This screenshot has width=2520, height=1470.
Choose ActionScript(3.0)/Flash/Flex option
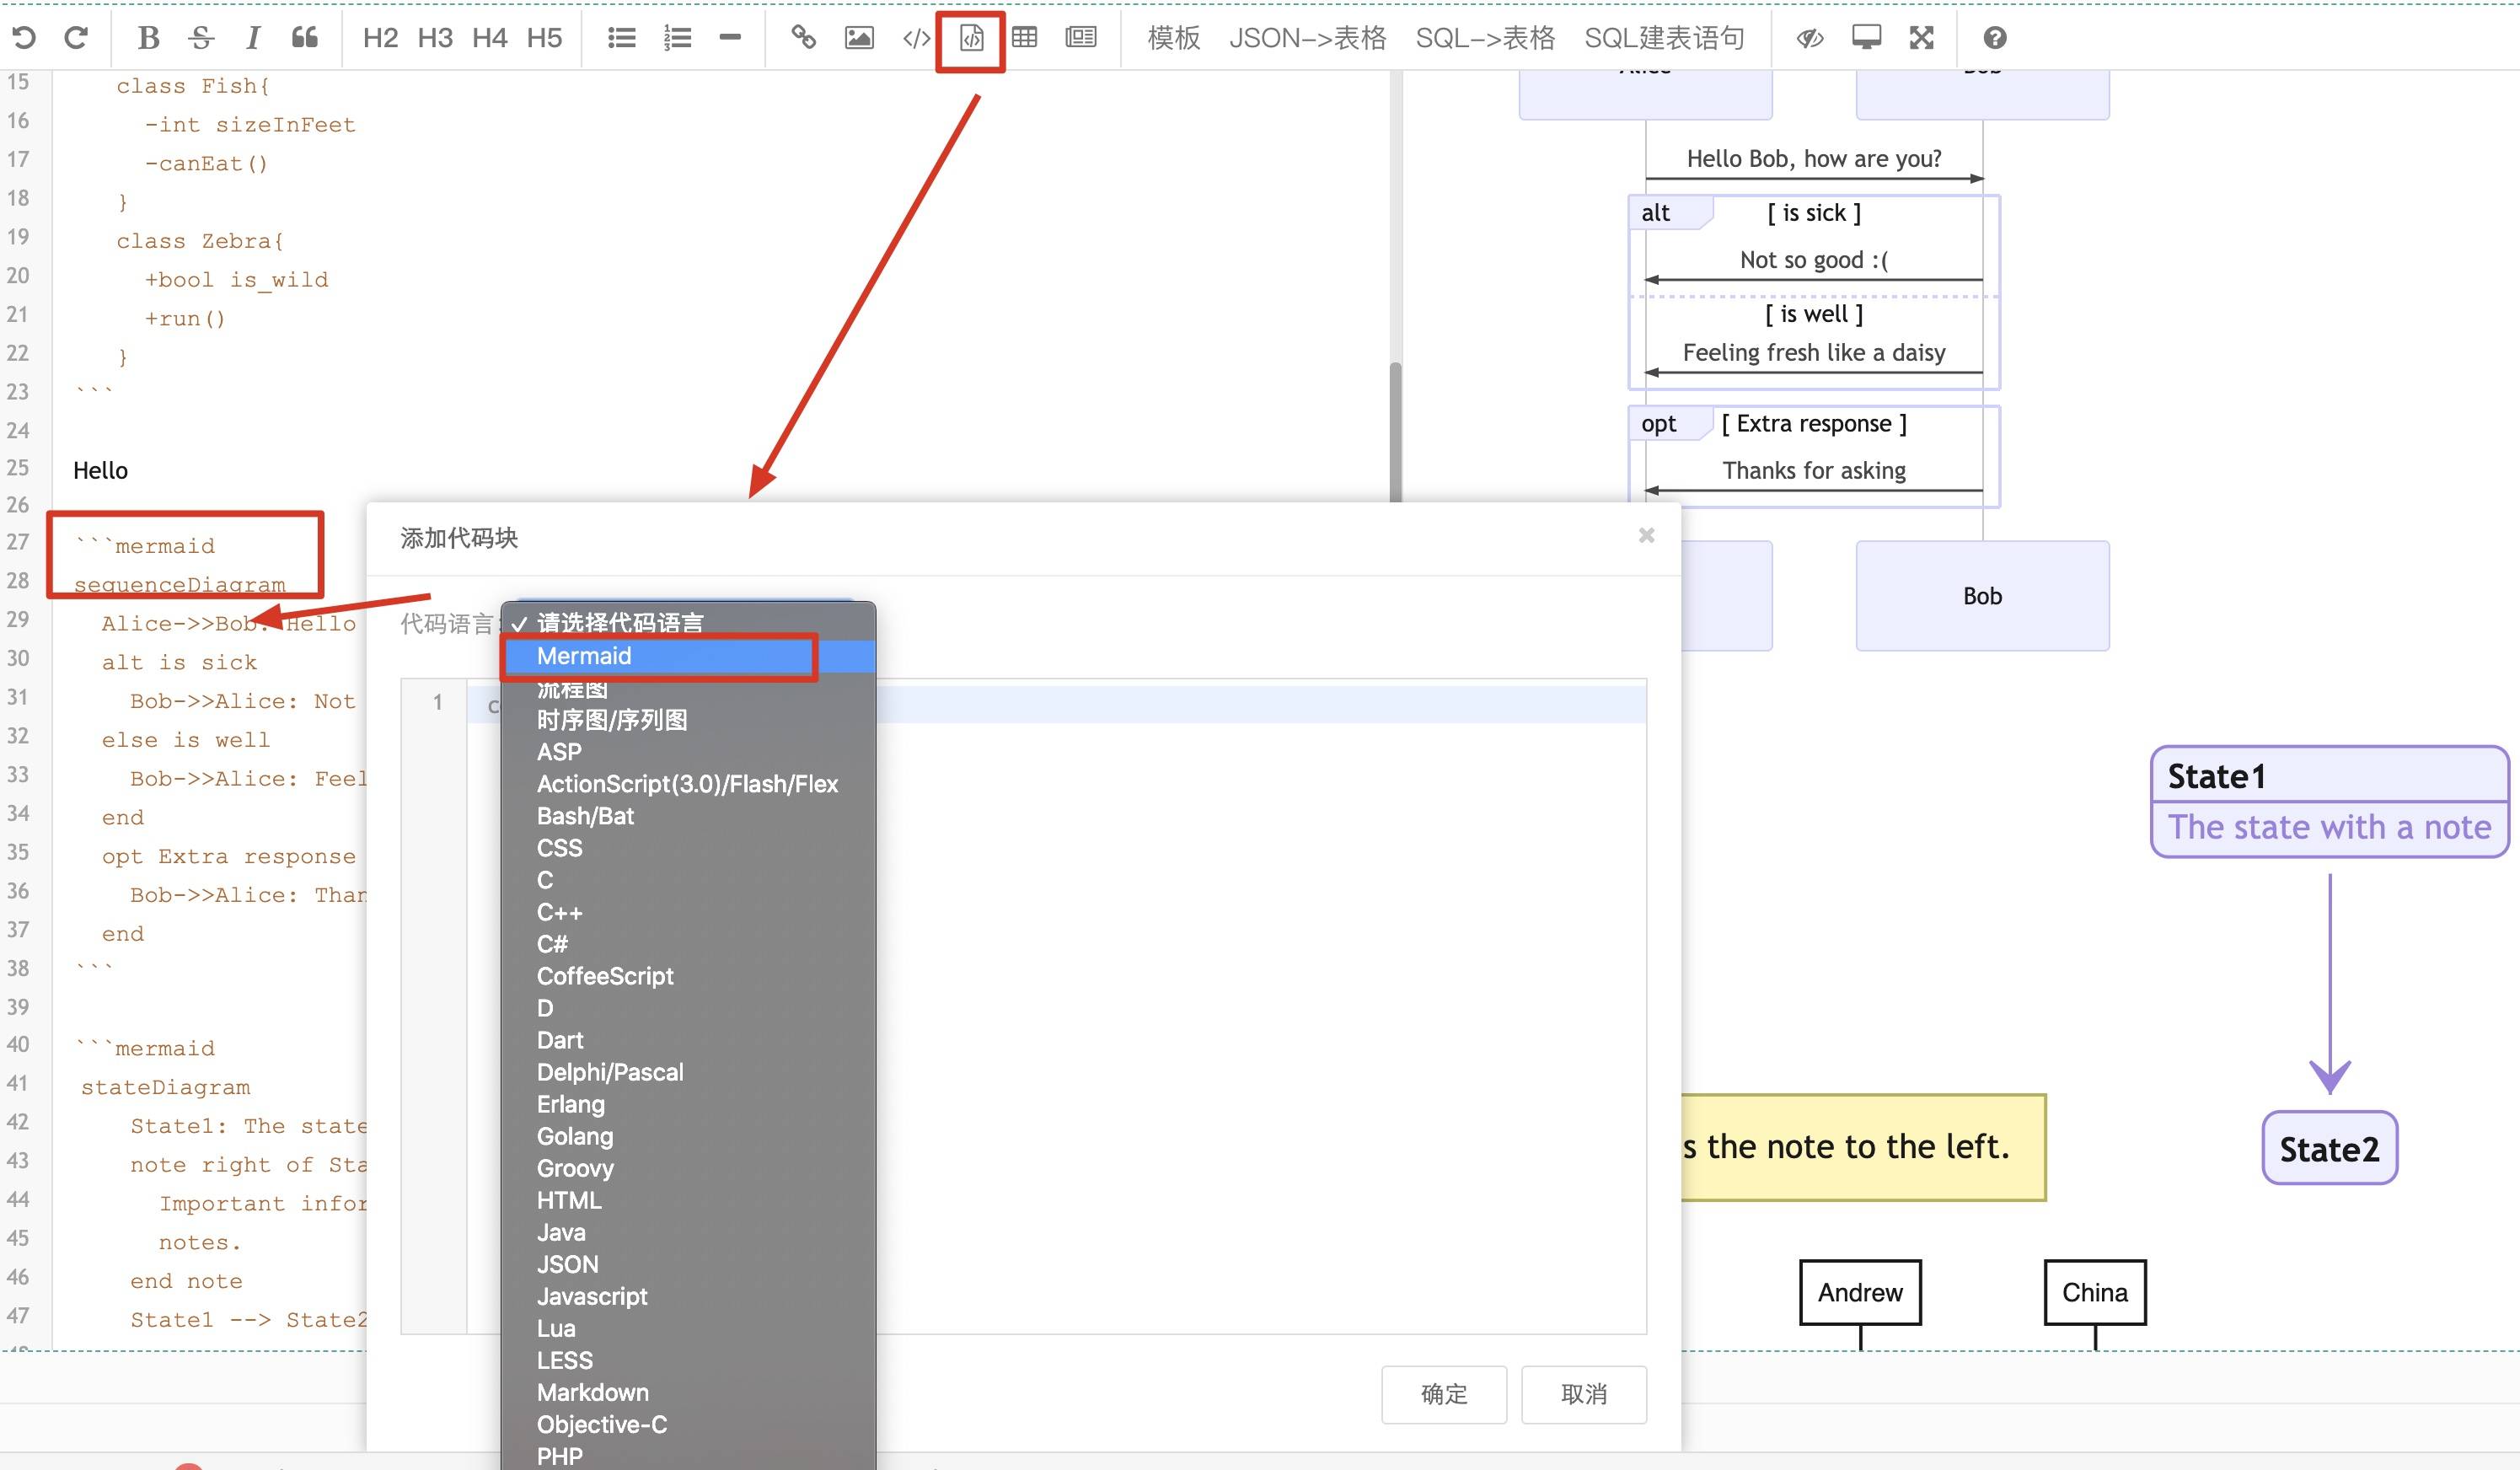(688, 784)
